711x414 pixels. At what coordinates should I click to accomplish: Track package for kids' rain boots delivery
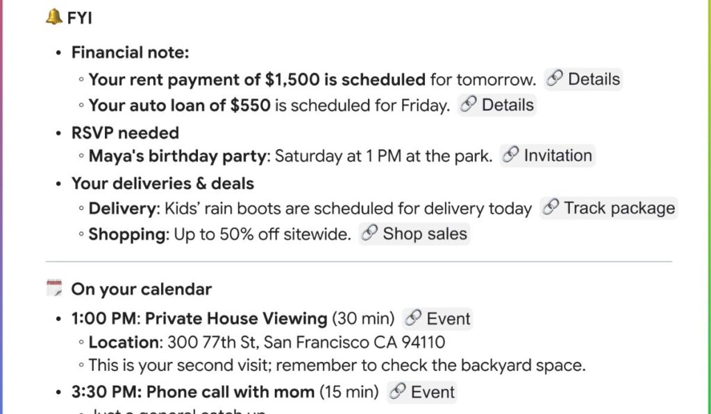tap(609, 208)
